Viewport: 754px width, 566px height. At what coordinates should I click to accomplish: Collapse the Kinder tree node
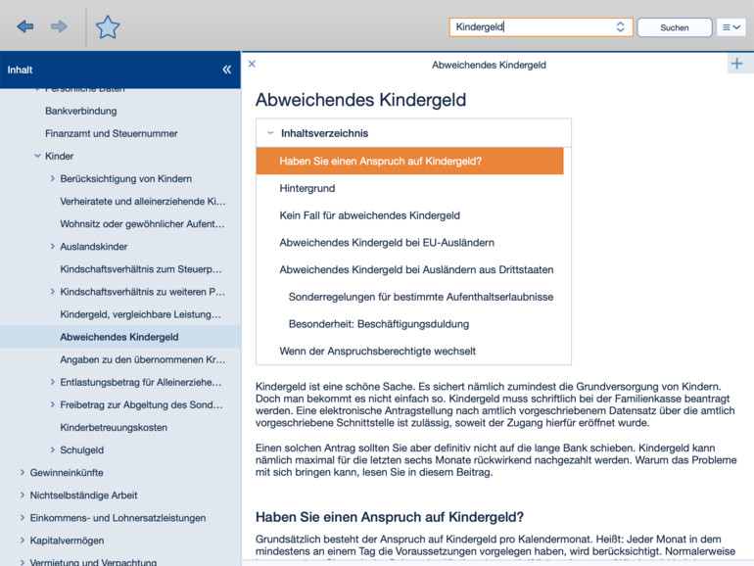(37, 156)
